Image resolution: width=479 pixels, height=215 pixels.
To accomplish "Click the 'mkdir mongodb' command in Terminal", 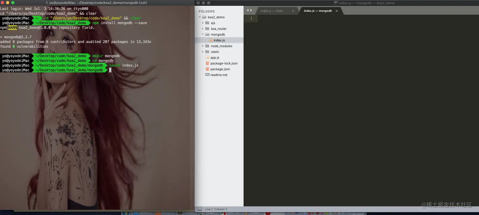I will click(x=106, y=56).
